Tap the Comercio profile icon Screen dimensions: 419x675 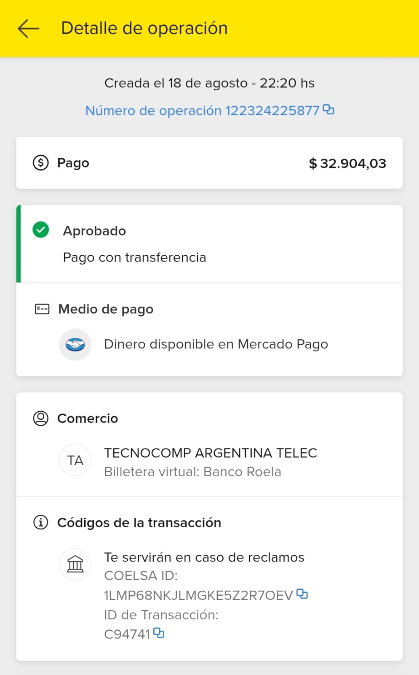click(x=41, y=418)
